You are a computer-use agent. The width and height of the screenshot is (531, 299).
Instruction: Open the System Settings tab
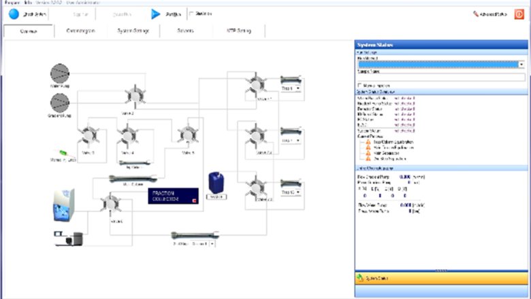133,31
